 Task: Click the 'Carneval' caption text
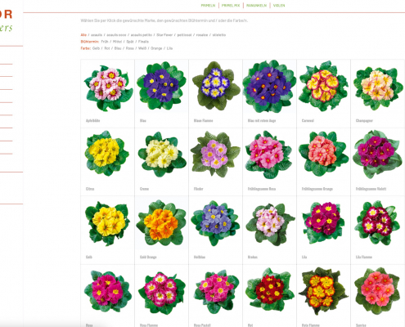[x=308, y=120]
